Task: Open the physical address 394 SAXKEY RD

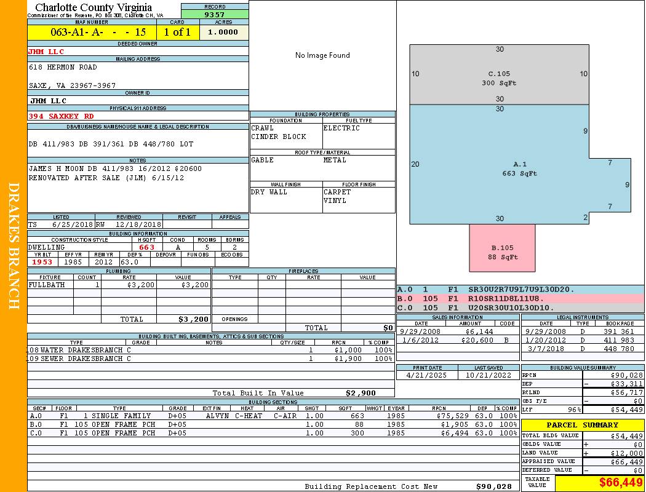Action: tap(61, 116)
